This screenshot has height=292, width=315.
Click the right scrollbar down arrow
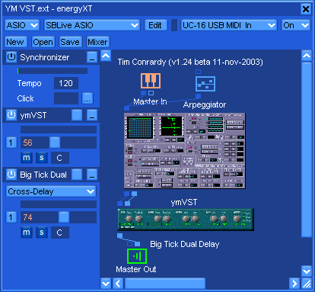coord(307,271)
